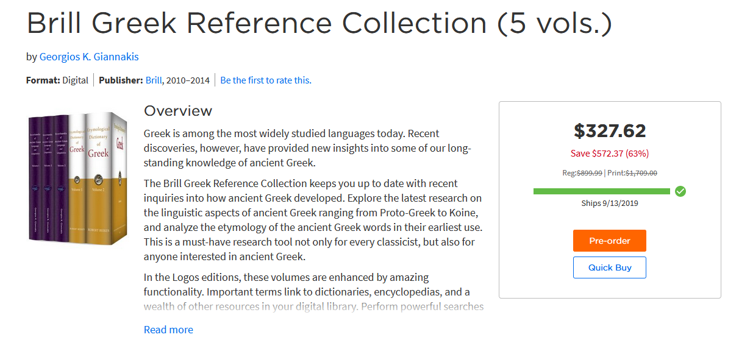This screenshot has width=739, height=354.
Task: Click the $327.62 sale price
Action: pyautogui.click(x=610, y=131)
